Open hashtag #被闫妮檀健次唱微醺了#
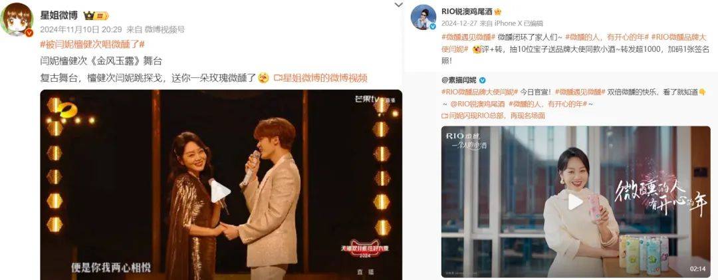This screenshot has height=280, width=718. click(92, 45)
